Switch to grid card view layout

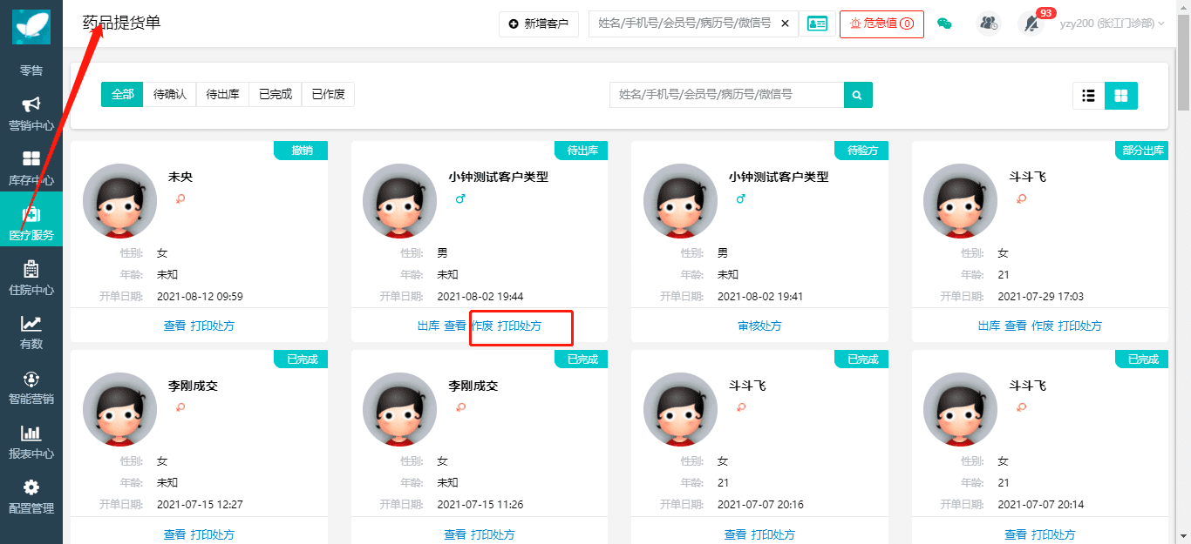tap(1121, 96)
